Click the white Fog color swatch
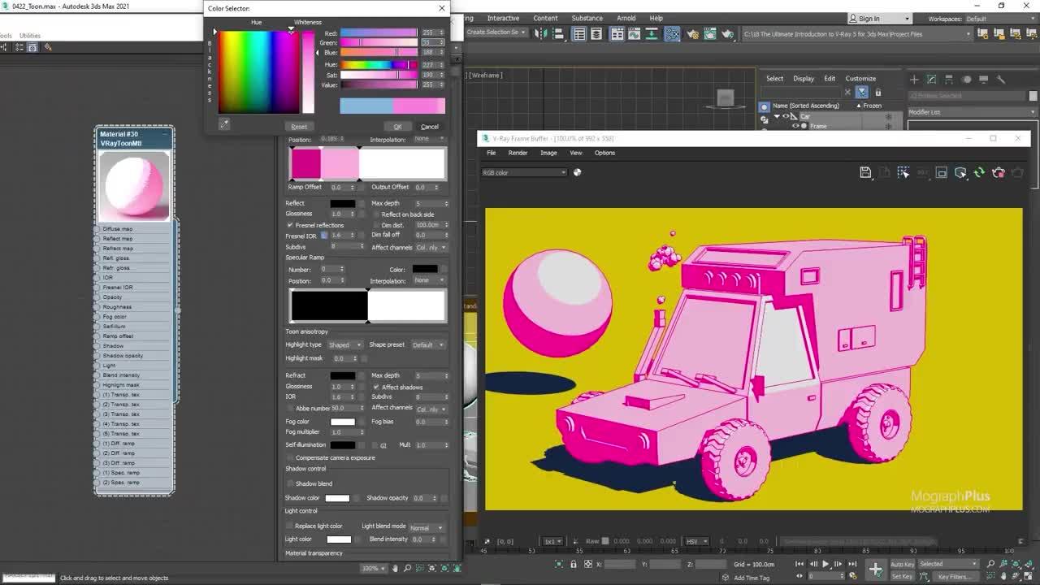Viewport: 1040px width, 585px height. click(344, 422)
